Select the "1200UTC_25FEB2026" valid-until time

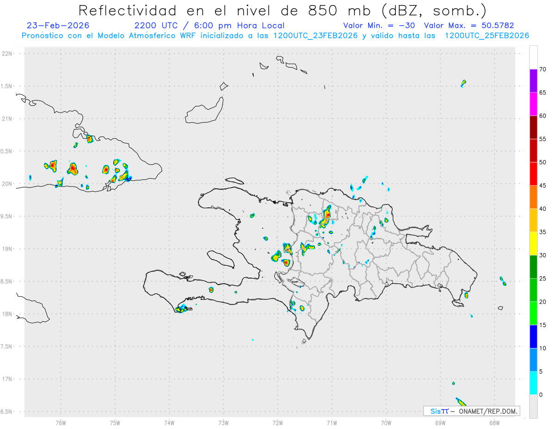click(x=487, y=36)
